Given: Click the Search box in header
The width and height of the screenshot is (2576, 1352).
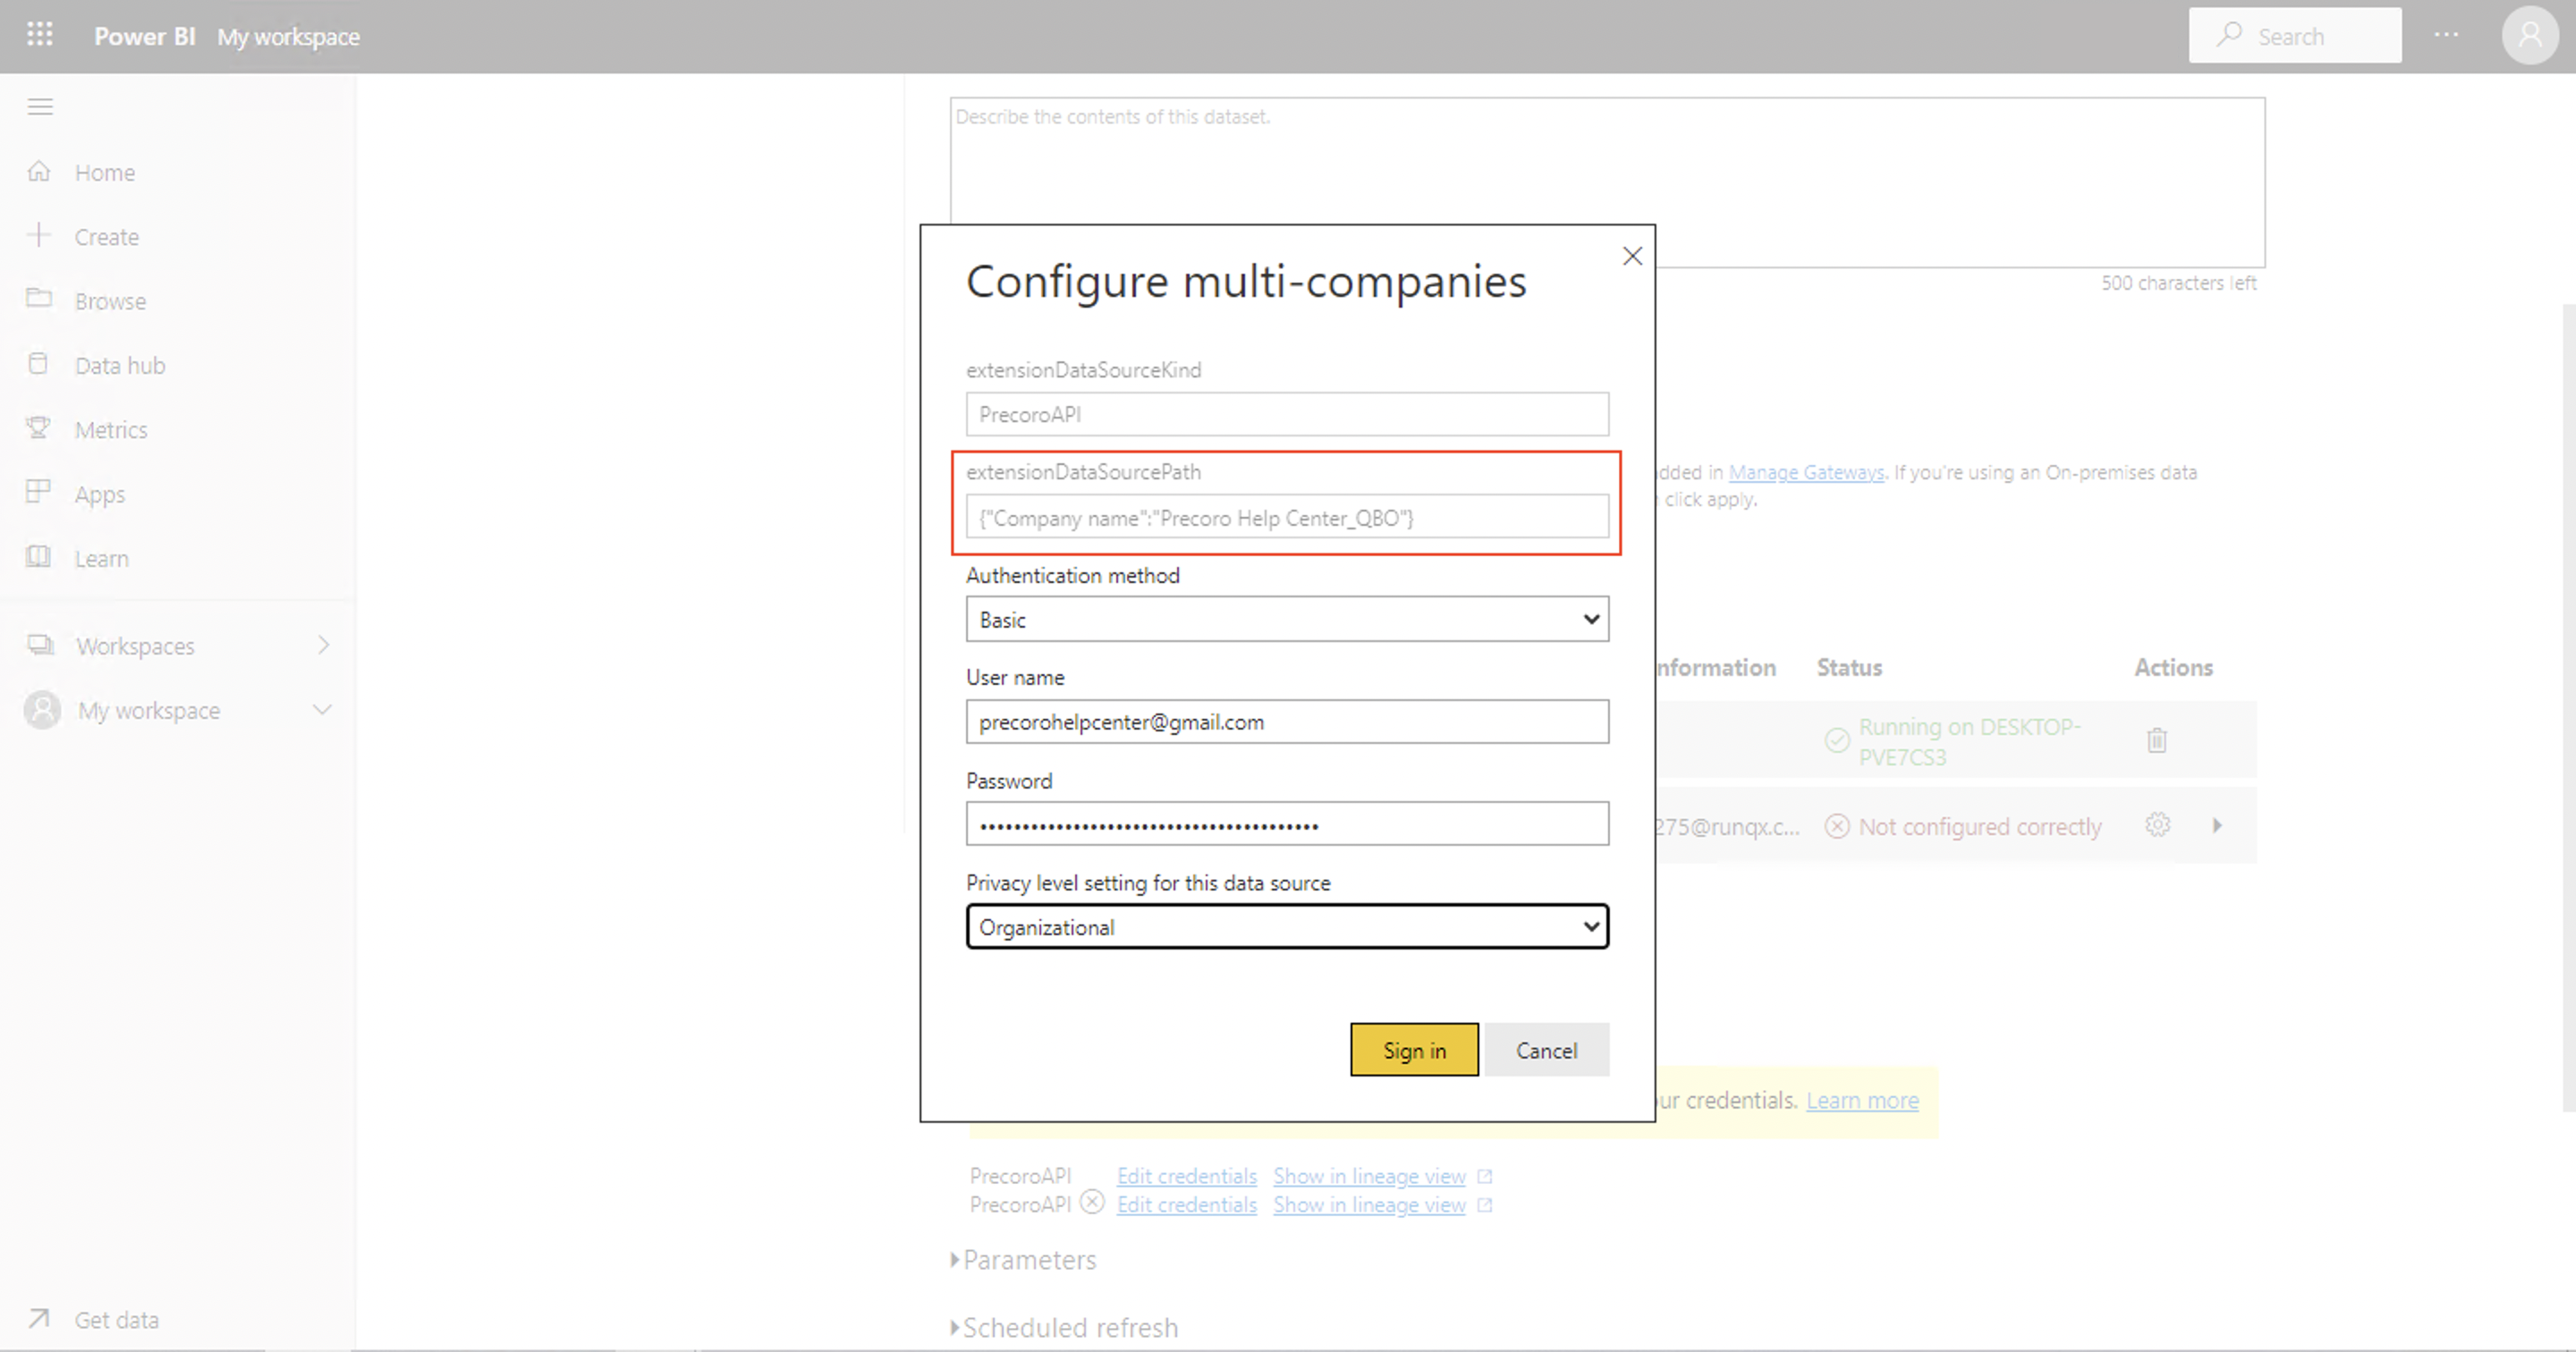Looking at the screenshot, I should [2295, 36].
